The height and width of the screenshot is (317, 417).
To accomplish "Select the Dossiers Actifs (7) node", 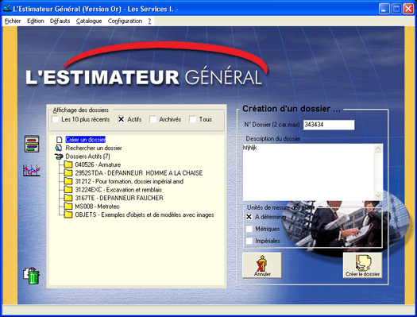I will tap(87, 157).
